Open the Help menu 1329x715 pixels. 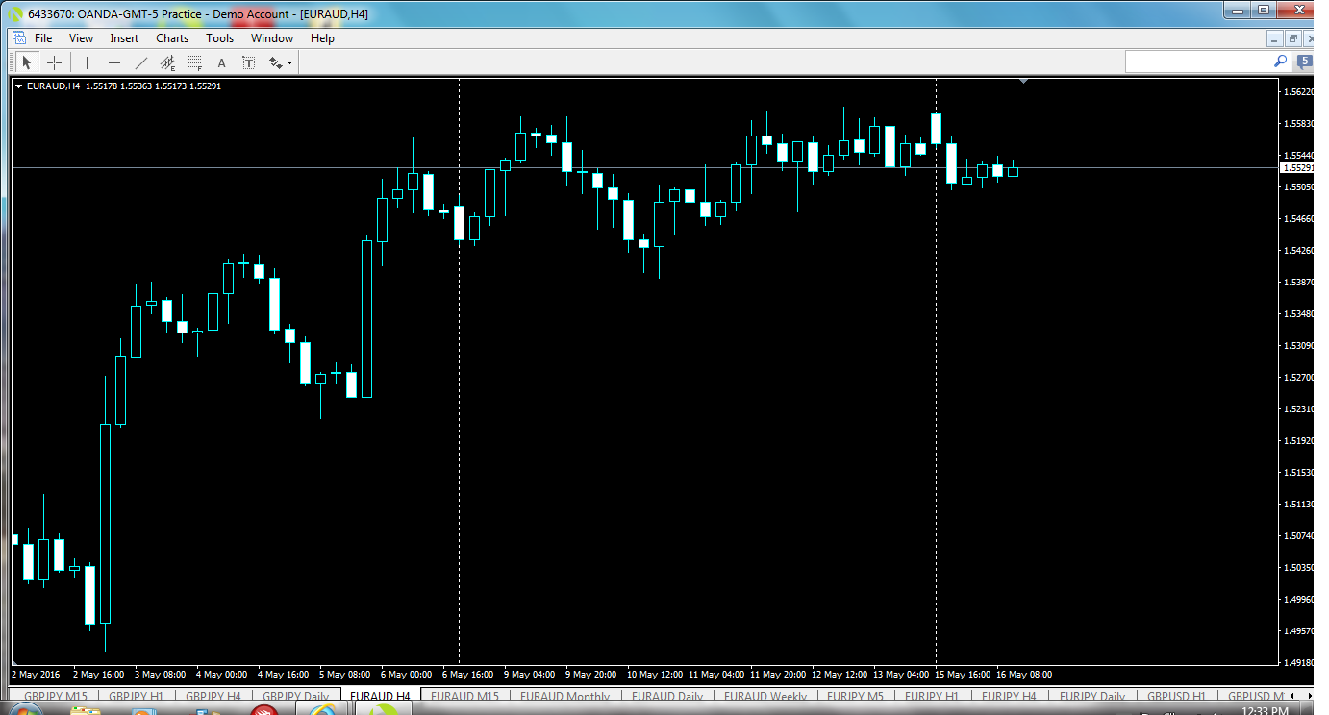coord(322,38)
